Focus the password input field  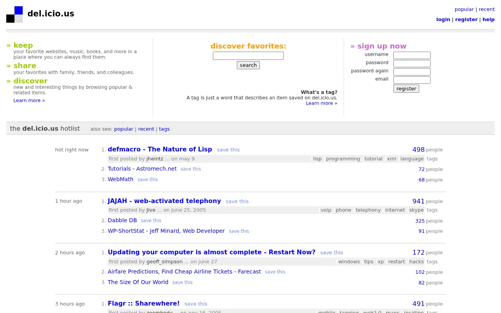[x=412, y=63]
